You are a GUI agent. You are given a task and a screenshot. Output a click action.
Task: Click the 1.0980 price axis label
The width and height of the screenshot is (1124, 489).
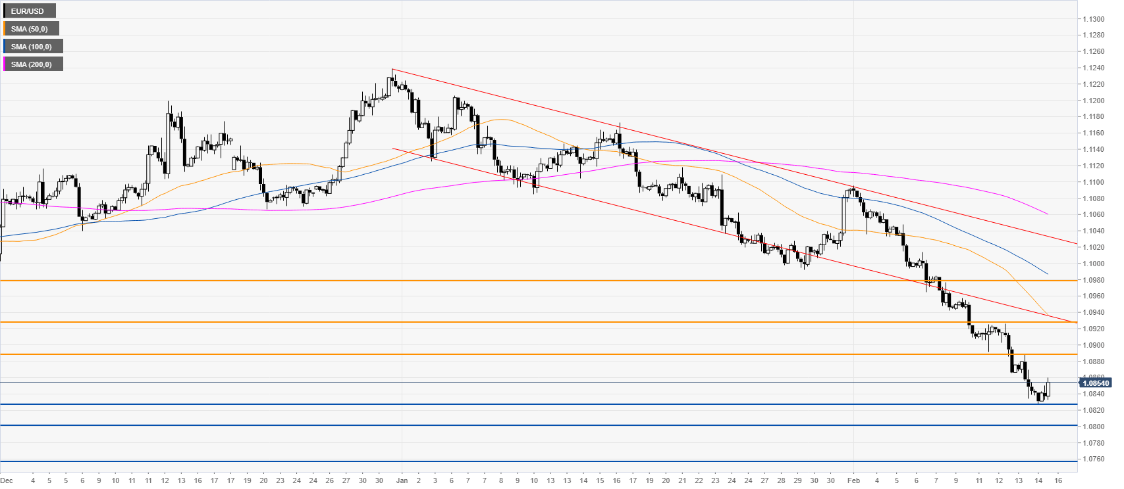[1093, 280]
